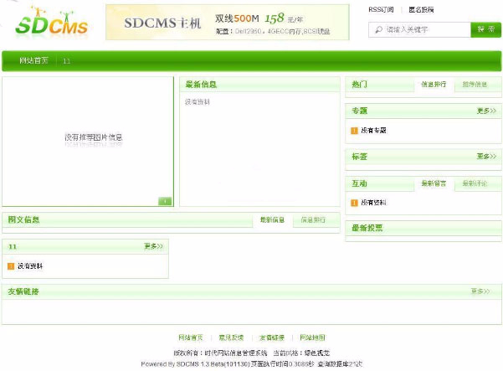Click orange icon beside 没有专题

click(354, 131)
